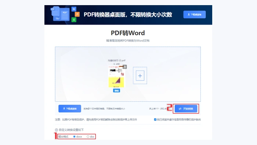Toggle the copyright agreement checkbox
Screen dimensions: 257x145
pyautogui.click(x=155, y=120)
